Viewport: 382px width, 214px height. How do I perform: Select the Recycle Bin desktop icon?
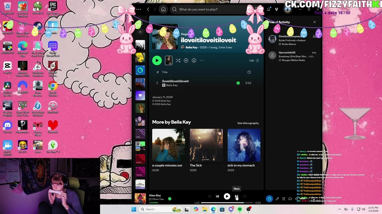(7, 8)
